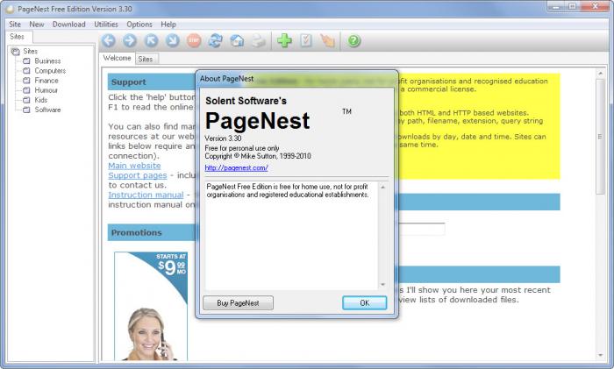
Task: Click the checklist properties toolbar icon
Action: 306,40
